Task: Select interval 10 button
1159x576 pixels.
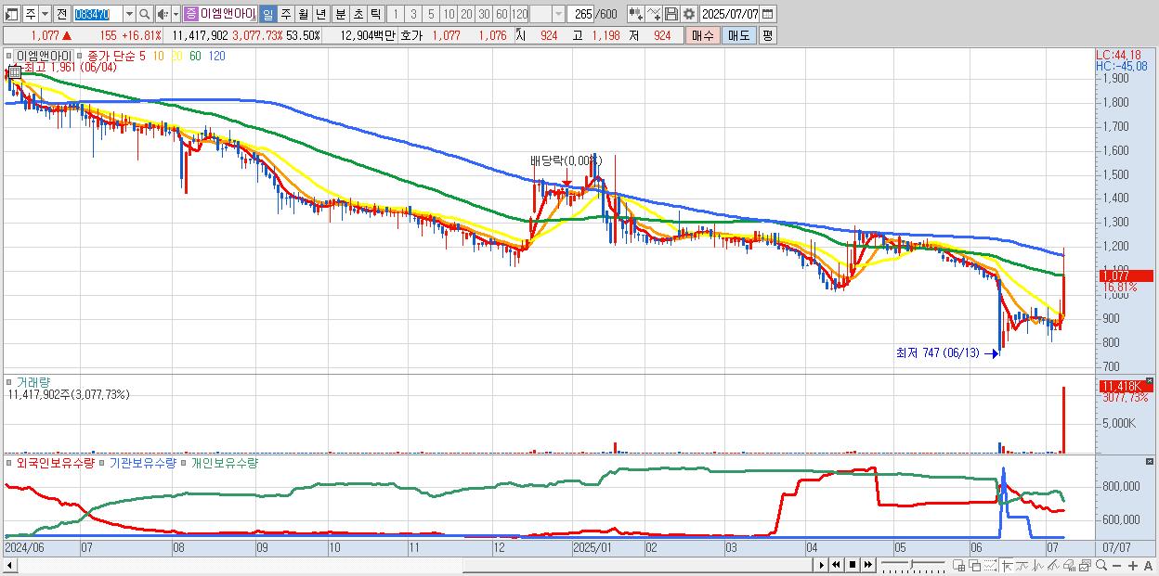Action: click(x=449, y=14)
